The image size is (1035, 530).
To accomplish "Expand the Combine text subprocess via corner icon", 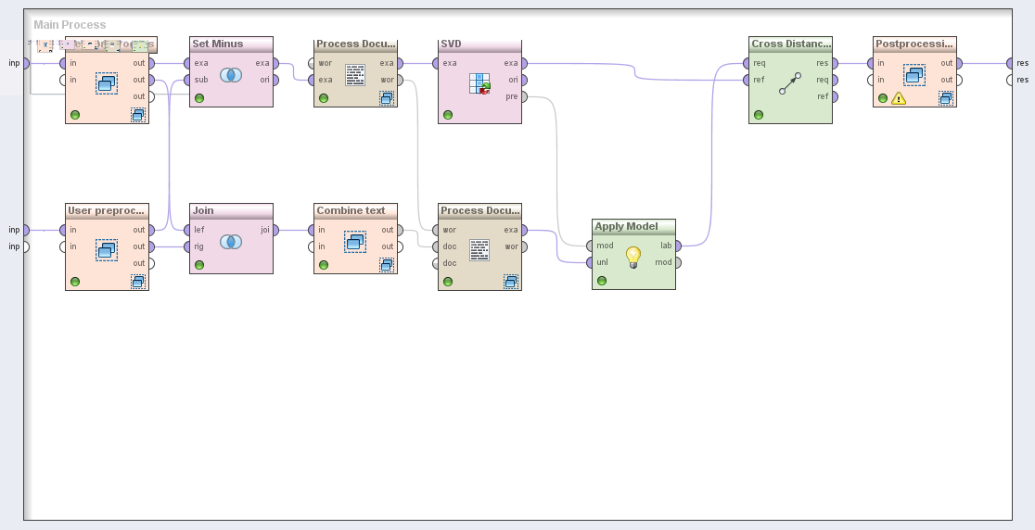I will point(387,265).
